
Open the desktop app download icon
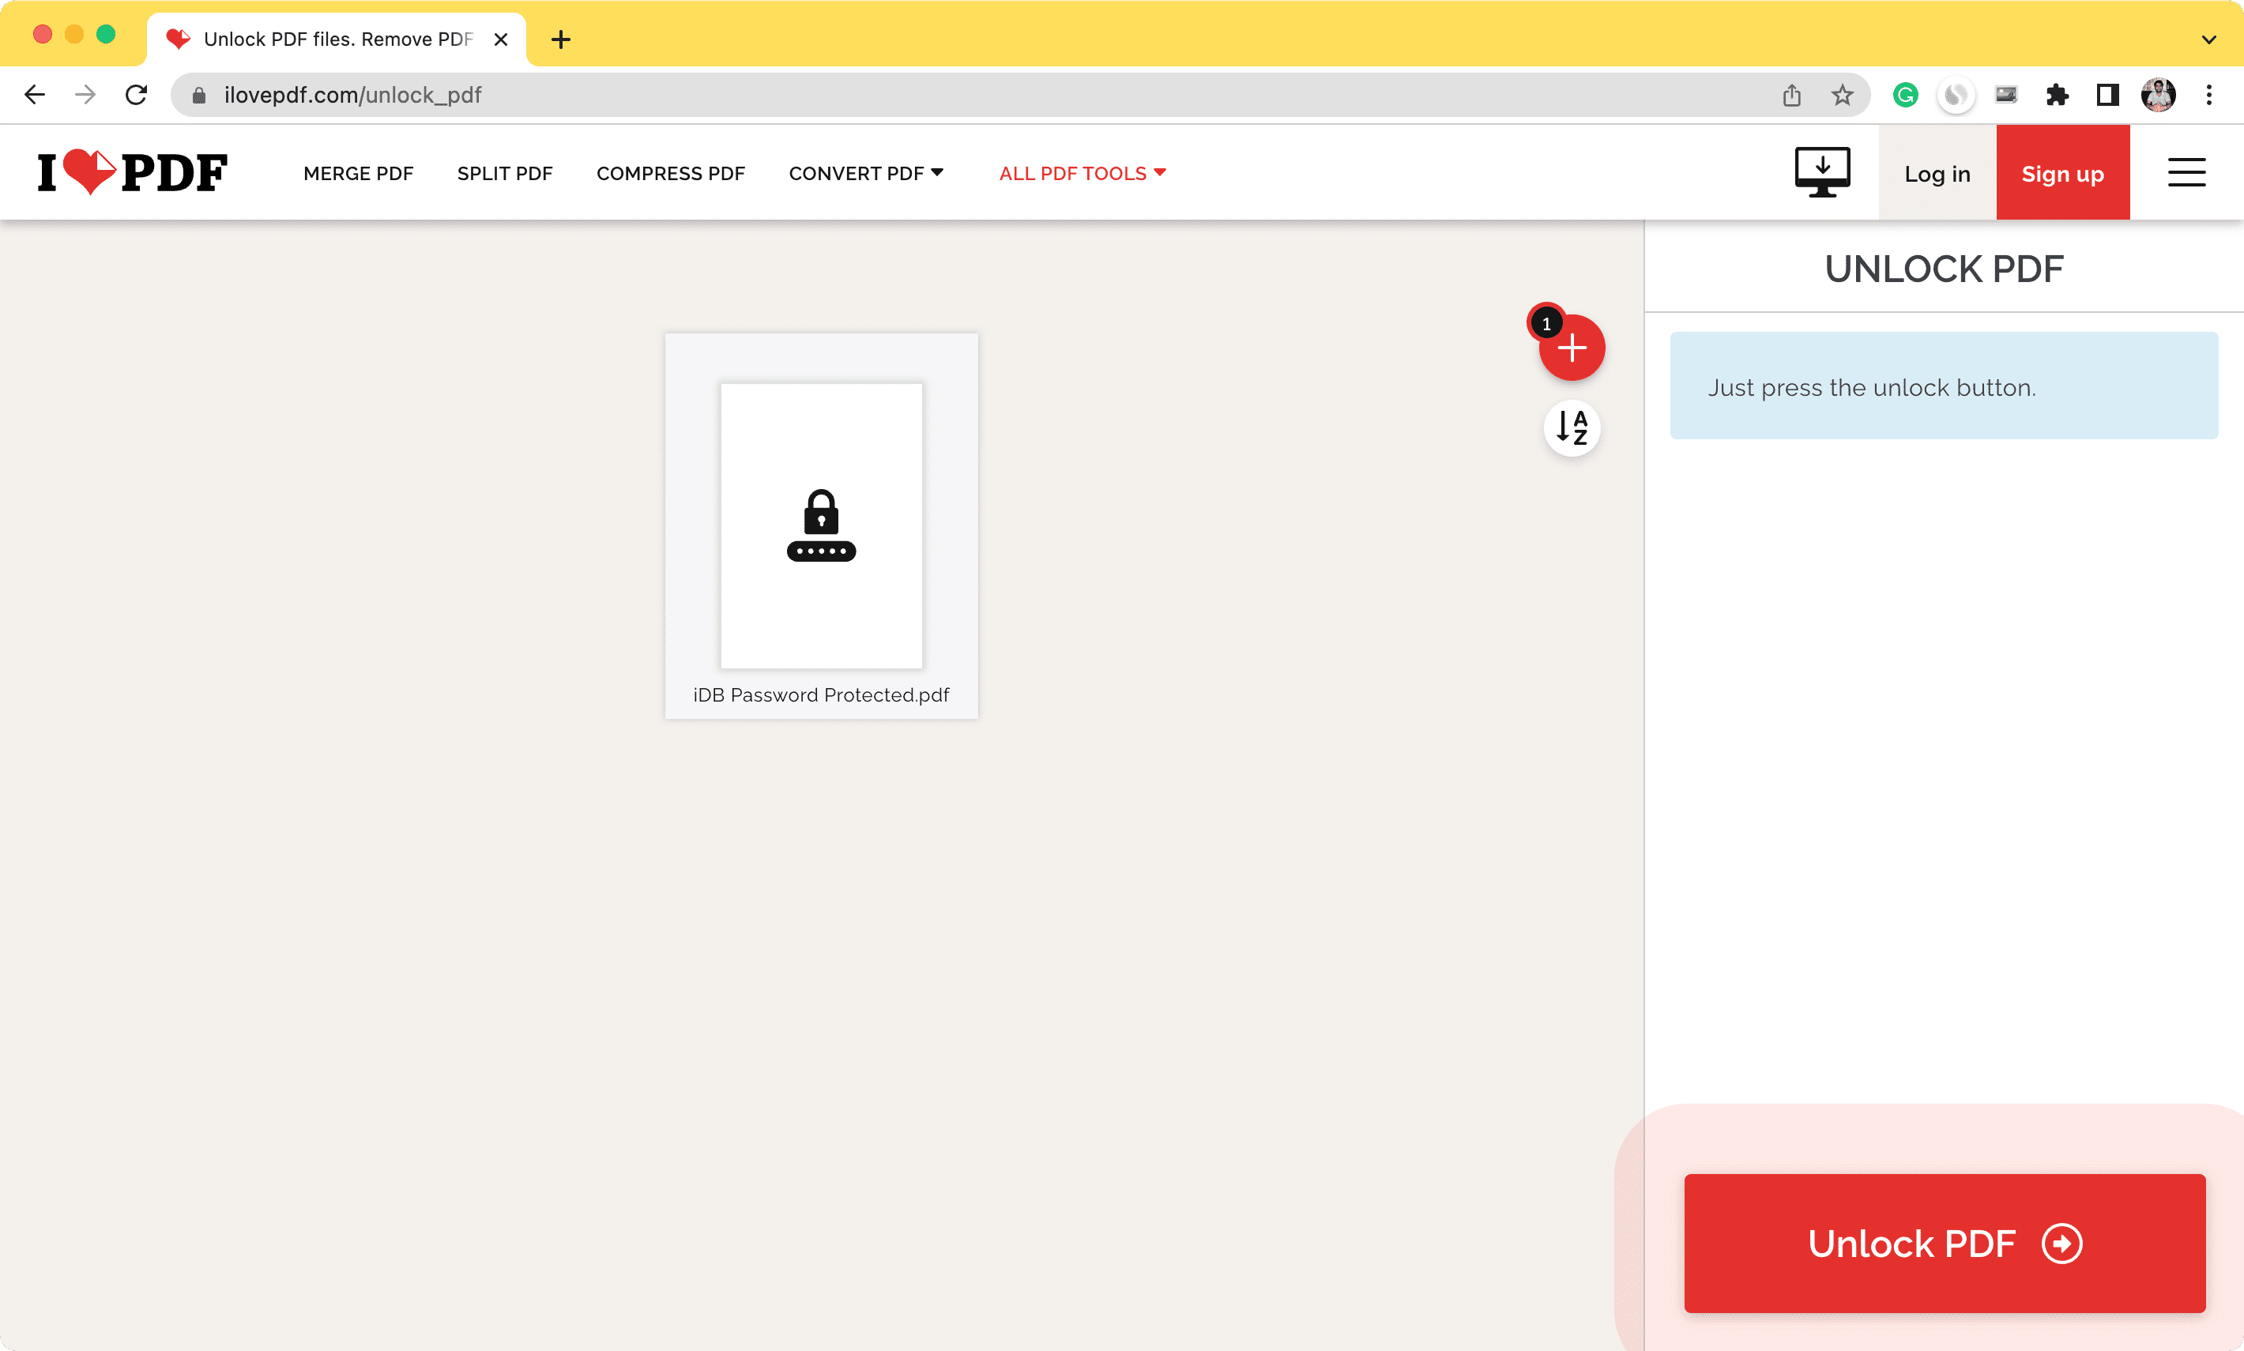click(1821, 172)
